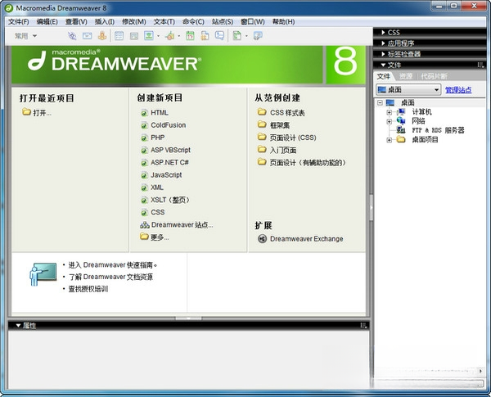Create a new ColdFusion document
The image size is (491, 397).
click(163, 125)
